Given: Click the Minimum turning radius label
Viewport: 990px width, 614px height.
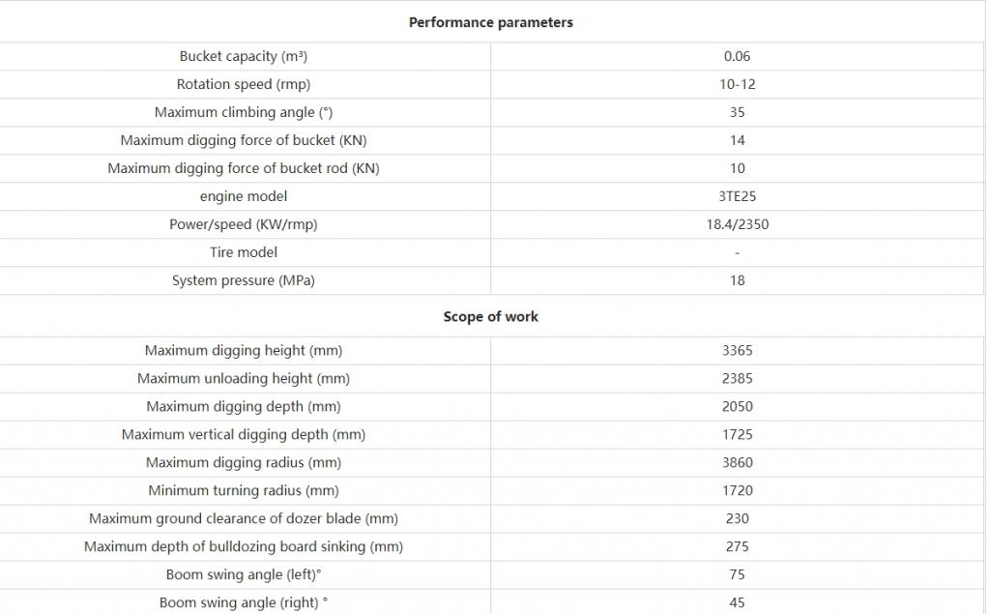Looking at the screenshot, I should pos(243,491).
